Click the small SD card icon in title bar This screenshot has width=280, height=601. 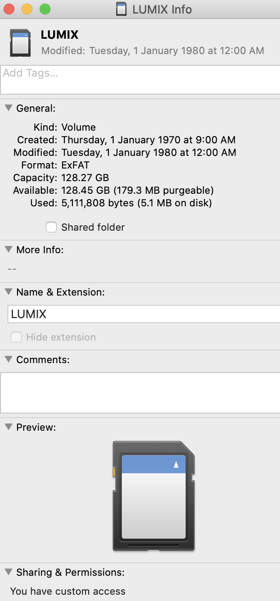tap(122, 9)
